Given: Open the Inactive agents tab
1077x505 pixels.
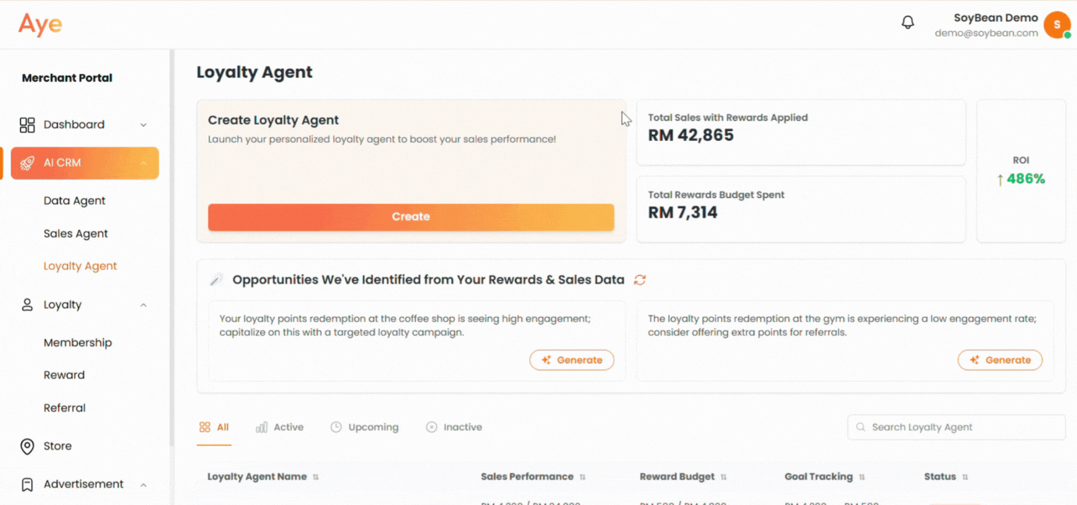Looking at the screenshot, I should pos(453,427).
